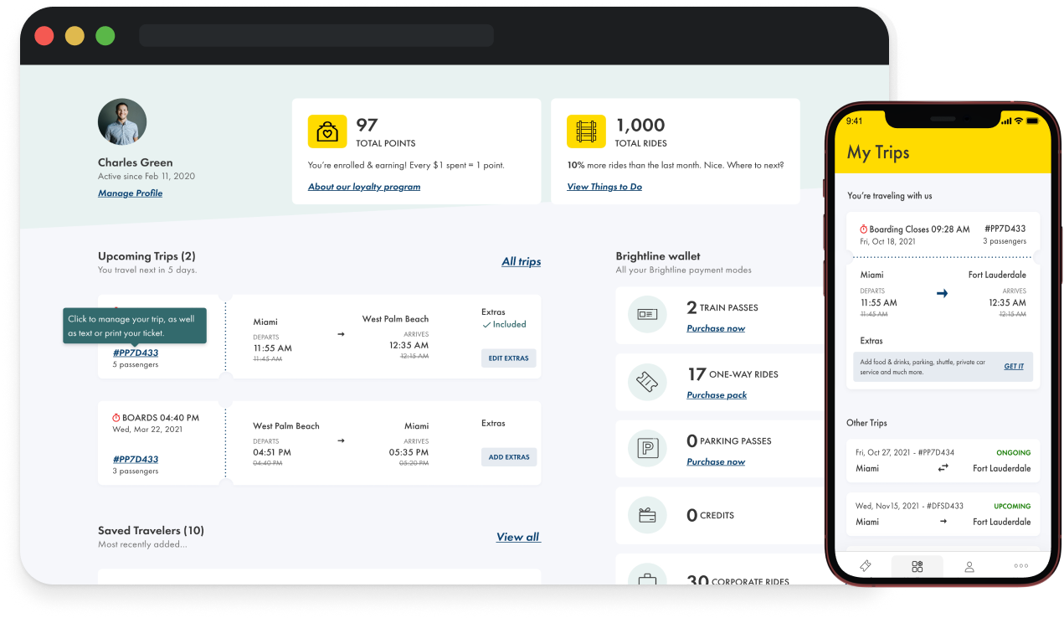
Task: Click the trip management tooltip
Action: pos(135,326)
